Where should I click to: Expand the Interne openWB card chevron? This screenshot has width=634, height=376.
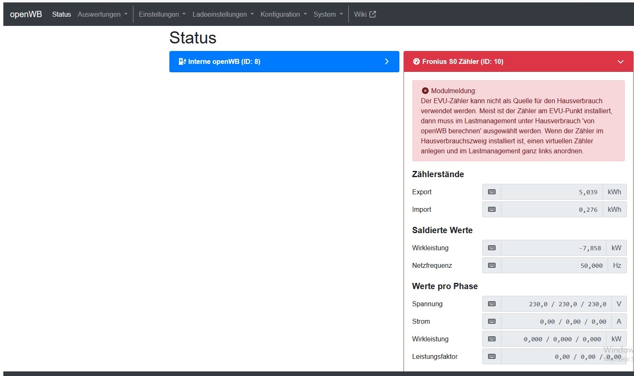[x=386, y=61]
